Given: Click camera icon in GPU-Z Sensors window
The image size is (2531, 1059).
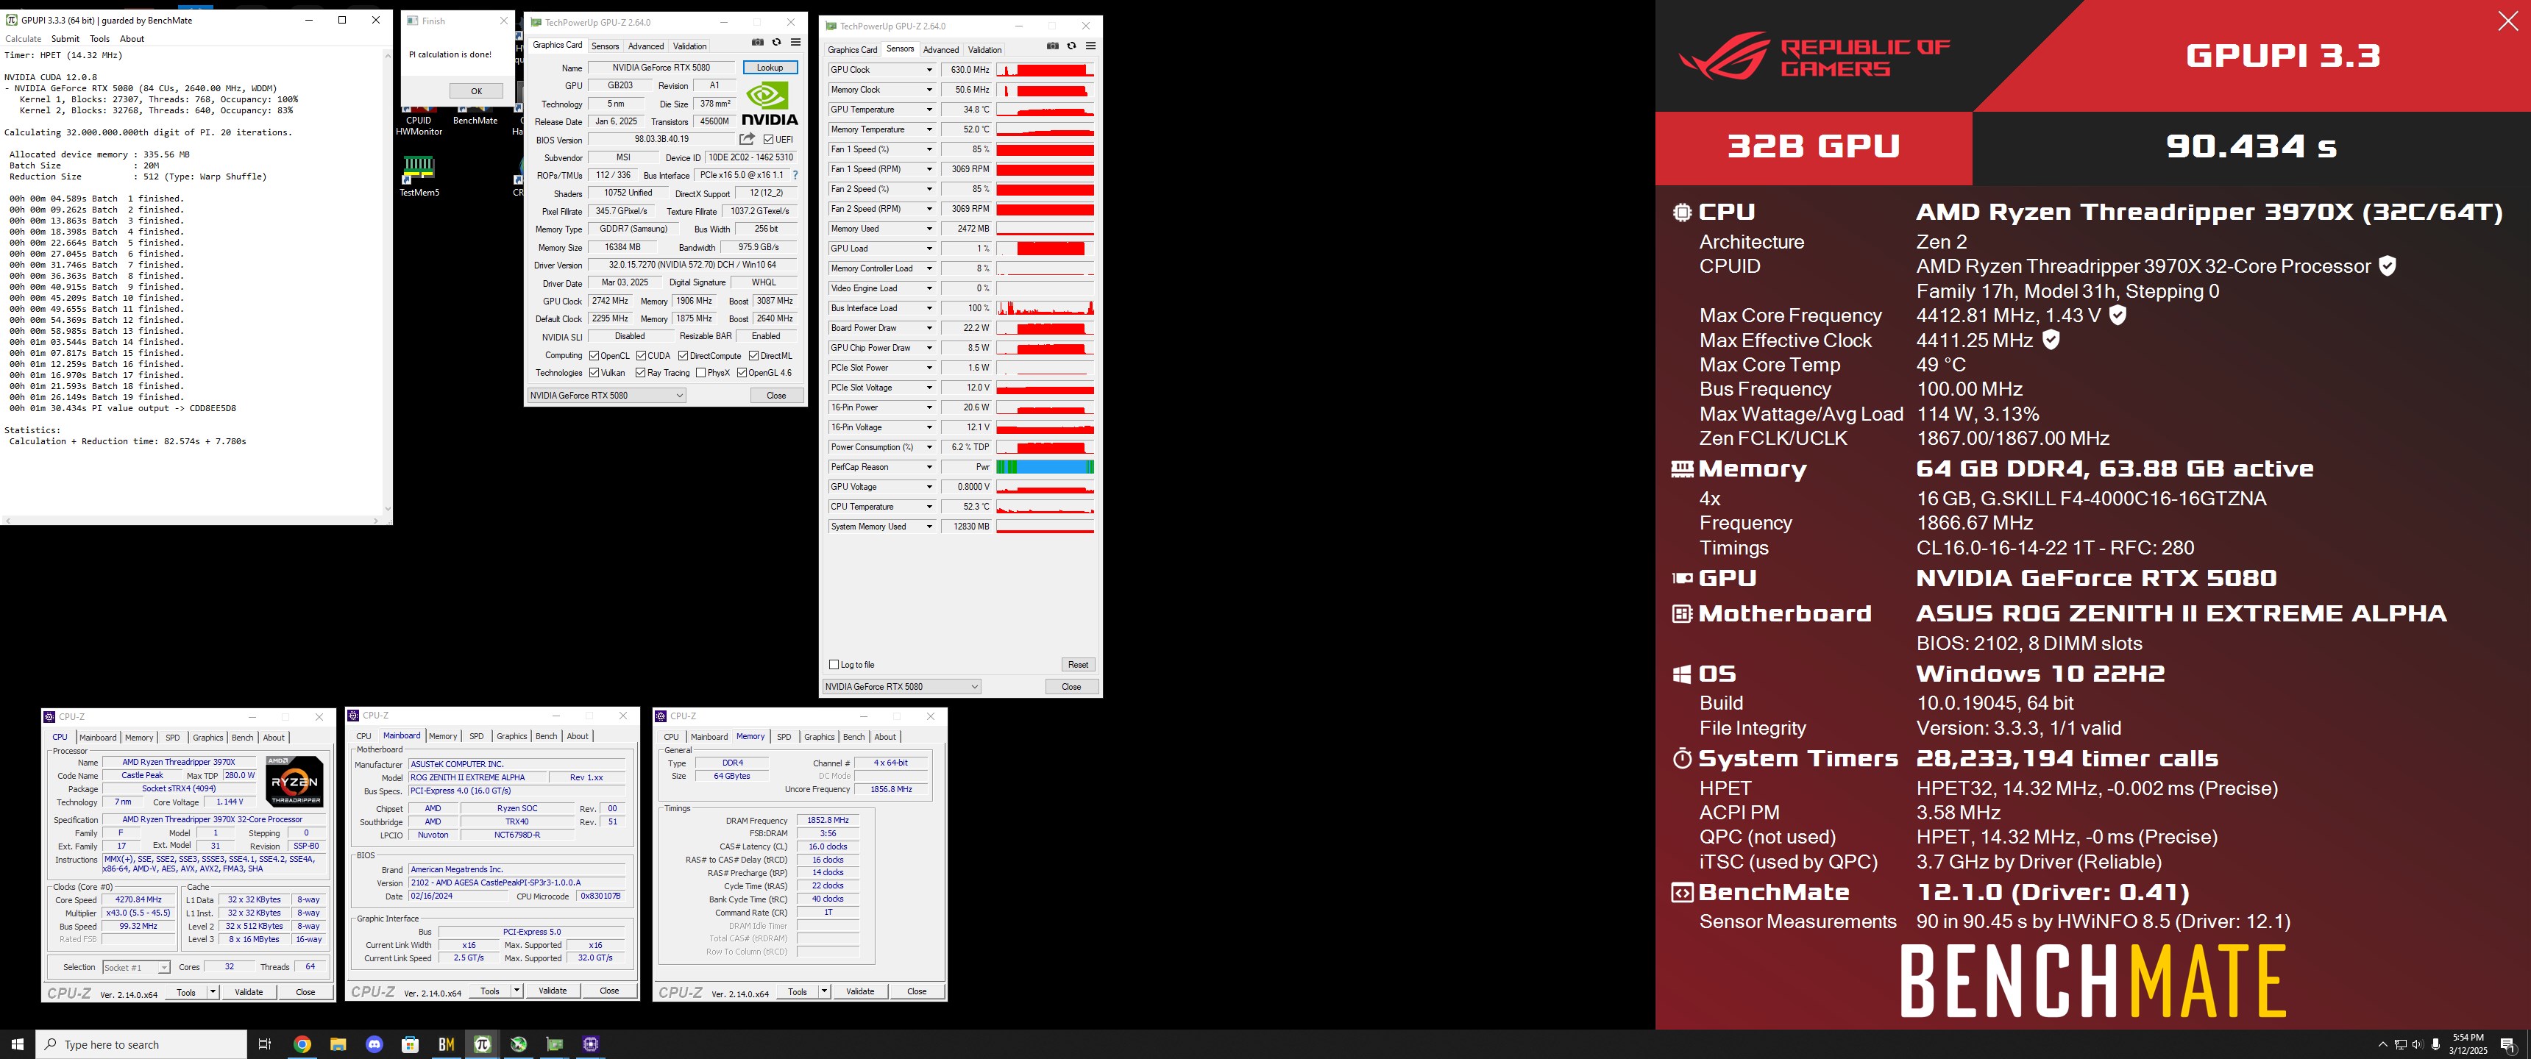Looking at the screenshot, I should [x=1052, y=46].
